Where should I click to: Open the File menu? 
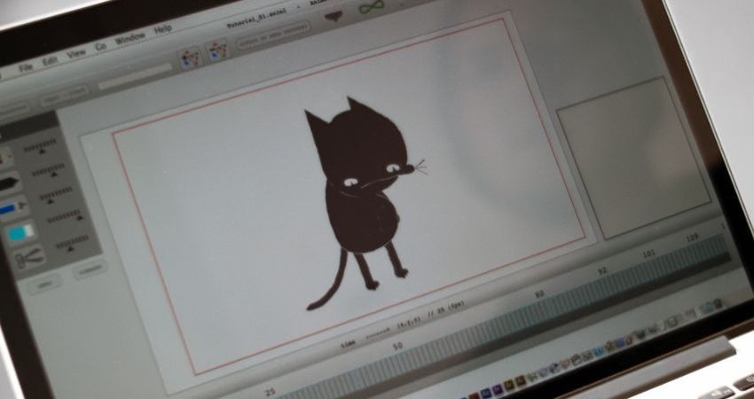[x=26, y=66]
